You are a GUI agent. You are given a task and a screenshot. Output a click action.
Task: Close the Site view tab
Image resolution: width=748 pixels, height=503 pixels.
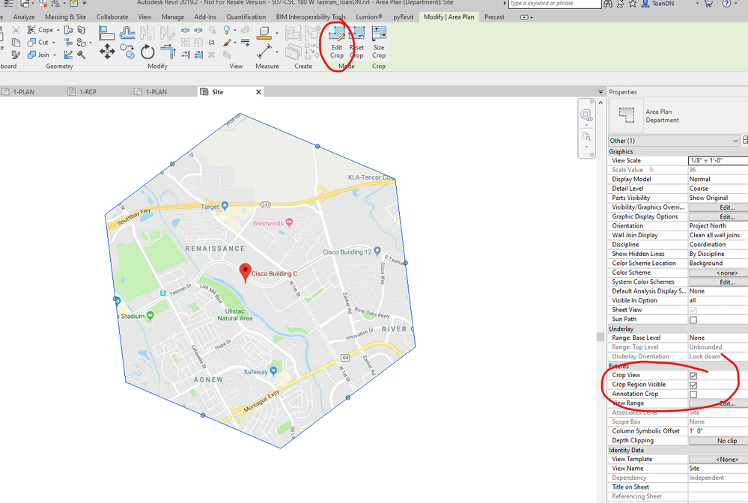click(x=258, y=92)
